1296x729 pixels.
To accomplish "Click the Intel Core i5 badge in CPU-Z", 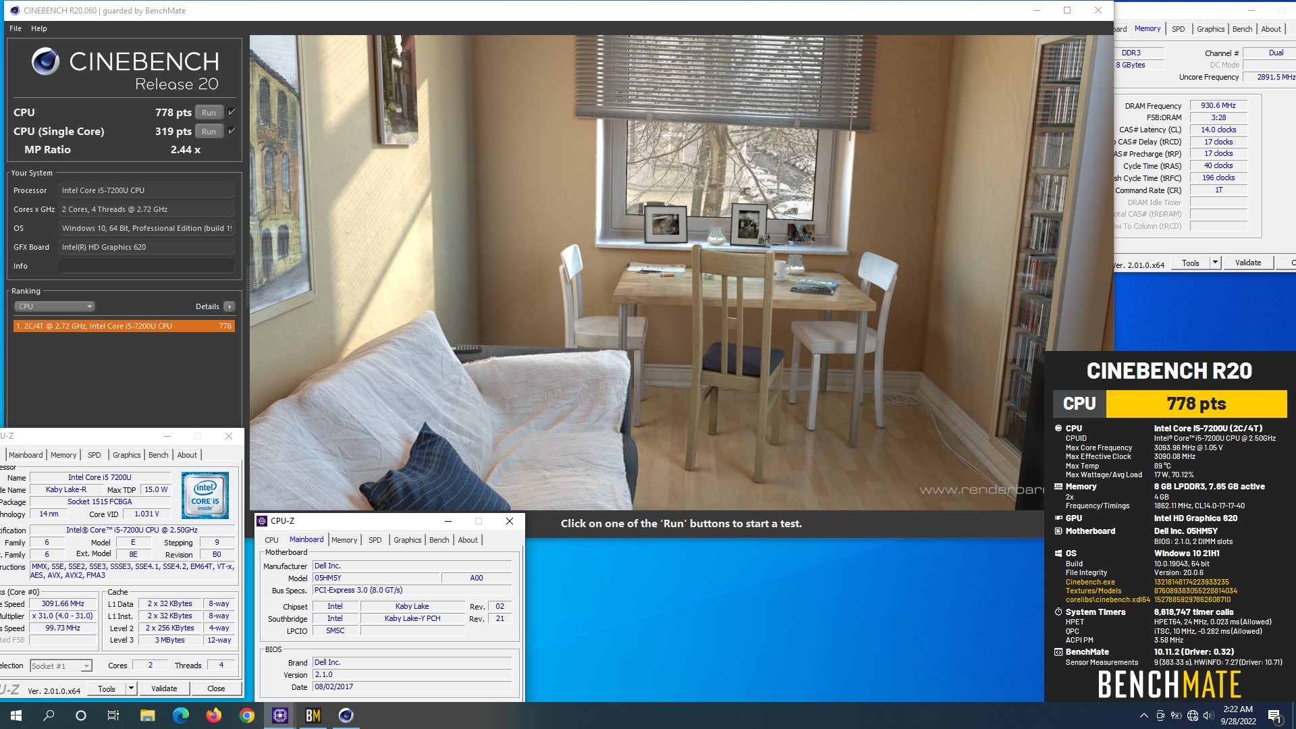I will tap(205, 495).
